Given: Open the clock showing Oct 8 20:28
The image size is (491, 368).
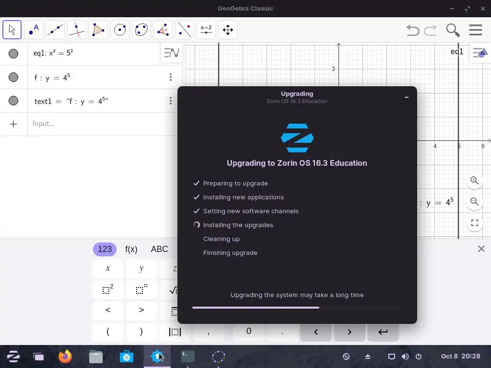Looking at the screenshot, I should pyautogui.click(x=460, y=356).
